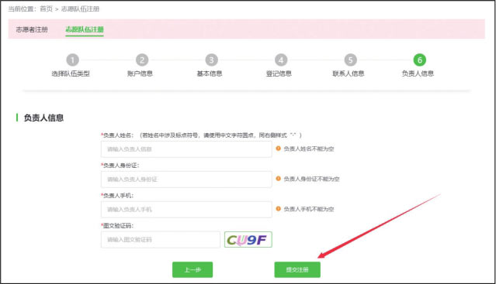Click warning icon beside 负责人姓名不能为空
The width and height of the screenshot is (496, 284).
click(279, 149)
